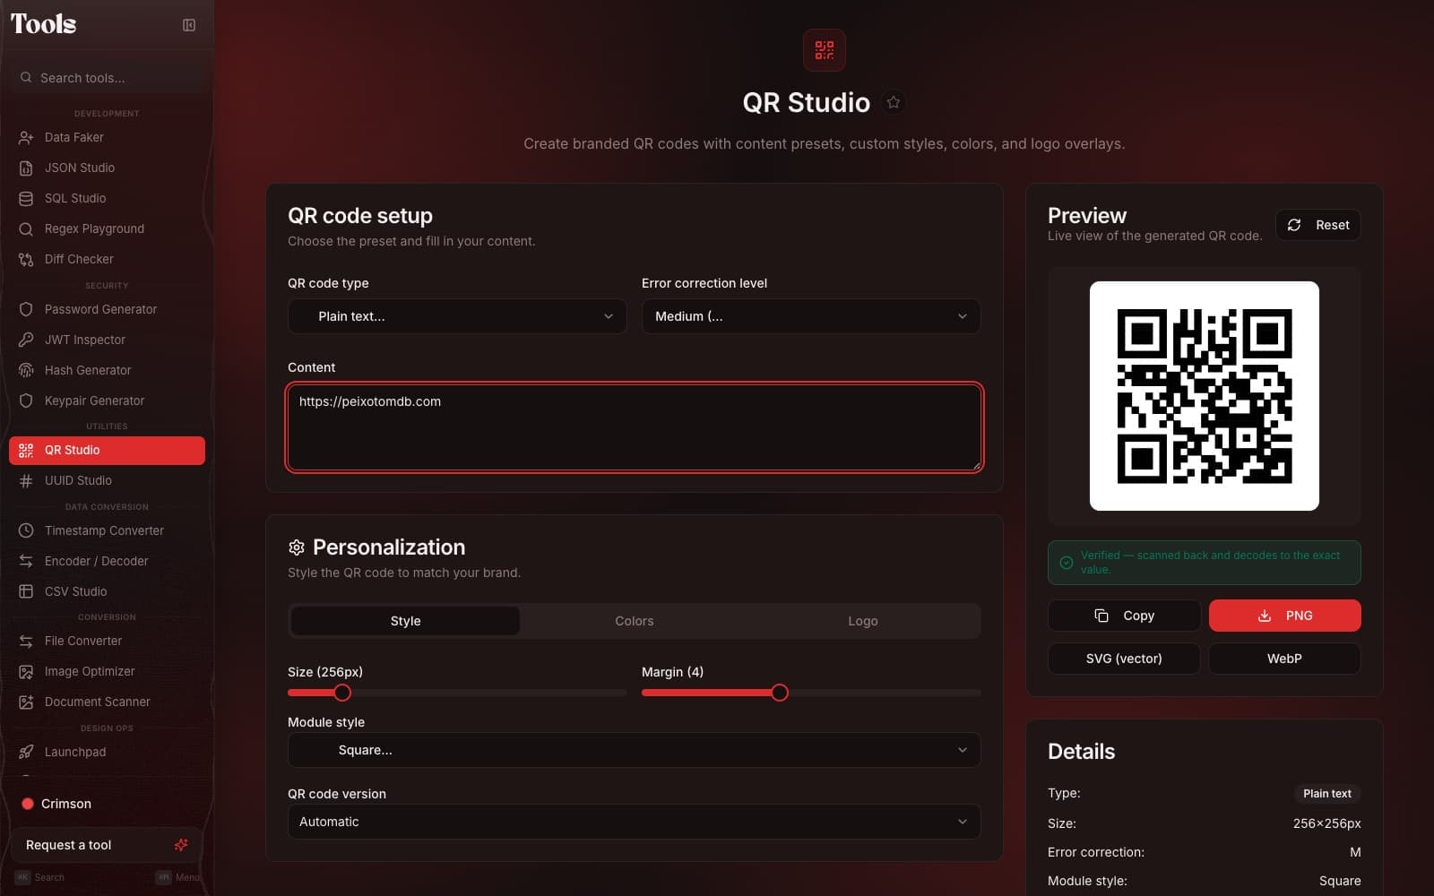Collapse the Tools sidebar panel icon
1434x896 pixels.
coord(189,25)
